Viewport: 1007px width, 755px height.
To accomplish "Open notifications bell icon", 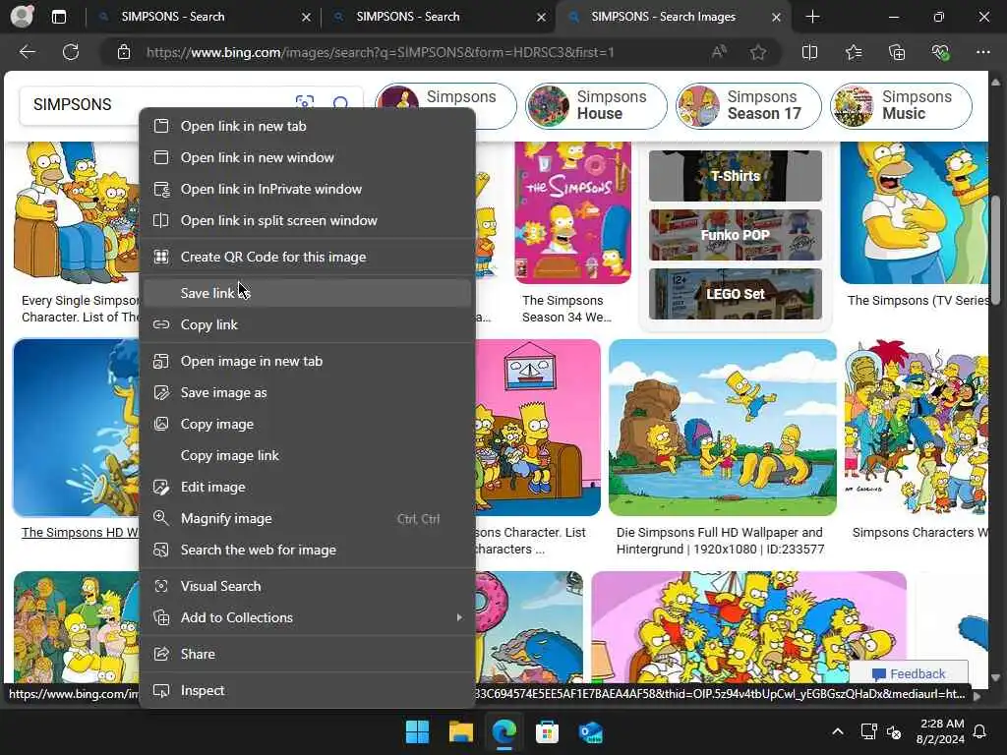I will [x=979, y=731].
